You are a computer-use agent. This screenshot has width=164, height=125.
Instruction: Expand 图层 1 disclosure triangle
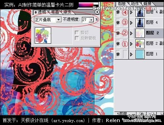131,54
